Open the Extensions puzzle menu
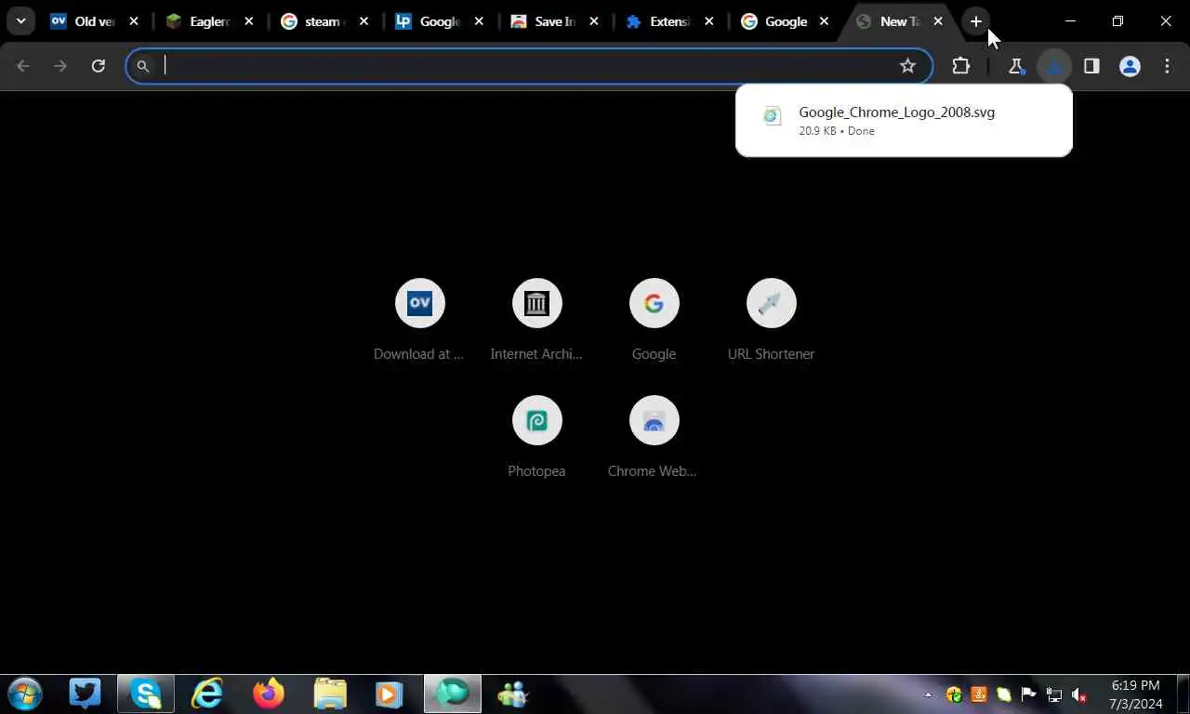Image resolution: width=1190 pixels, height=714 pixels. (961, 66)
